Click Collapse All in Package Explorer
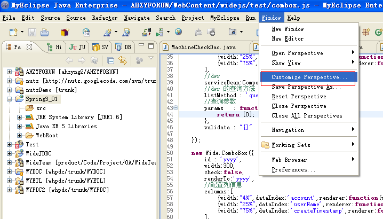383x219 pixels. tap(110, 60)
